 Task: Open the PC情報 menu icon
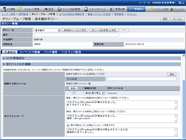[x=4, y=9]
